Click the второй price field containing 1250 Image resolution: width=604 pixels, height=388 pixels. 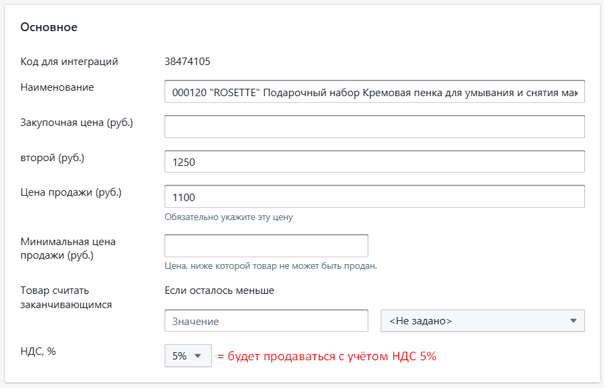click(374, 162)
